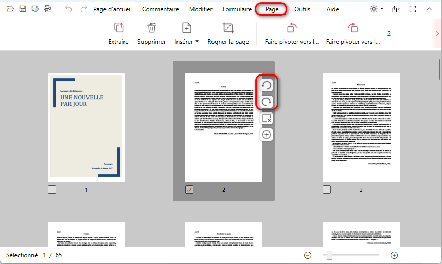The image size is (442, 264).
Task: Click the page number input field
Action: (x=409, y=33)
